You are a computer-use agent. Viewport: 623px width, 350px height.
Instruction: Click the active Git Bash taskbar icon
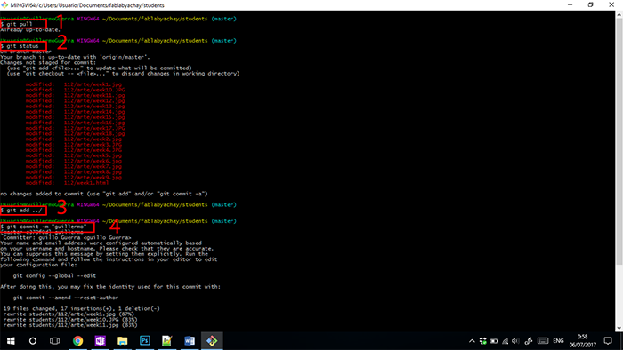click(x=212, y=341)
